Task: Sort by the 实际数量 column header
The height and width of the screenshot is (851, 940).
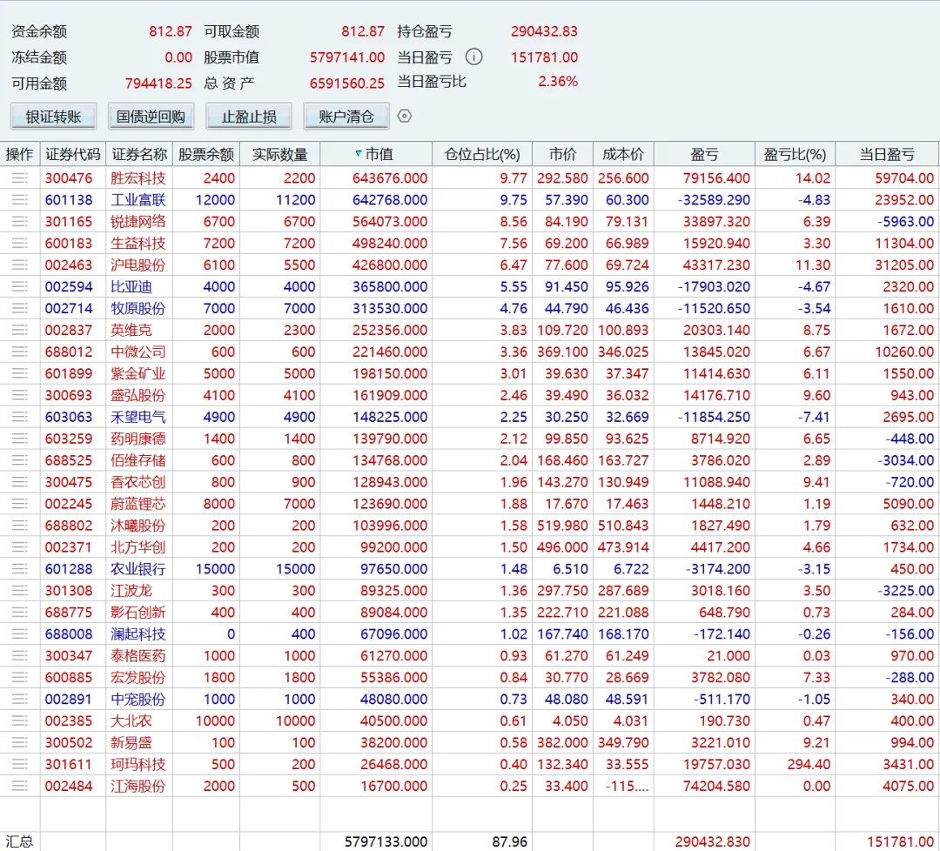Action: pos(280,154)
